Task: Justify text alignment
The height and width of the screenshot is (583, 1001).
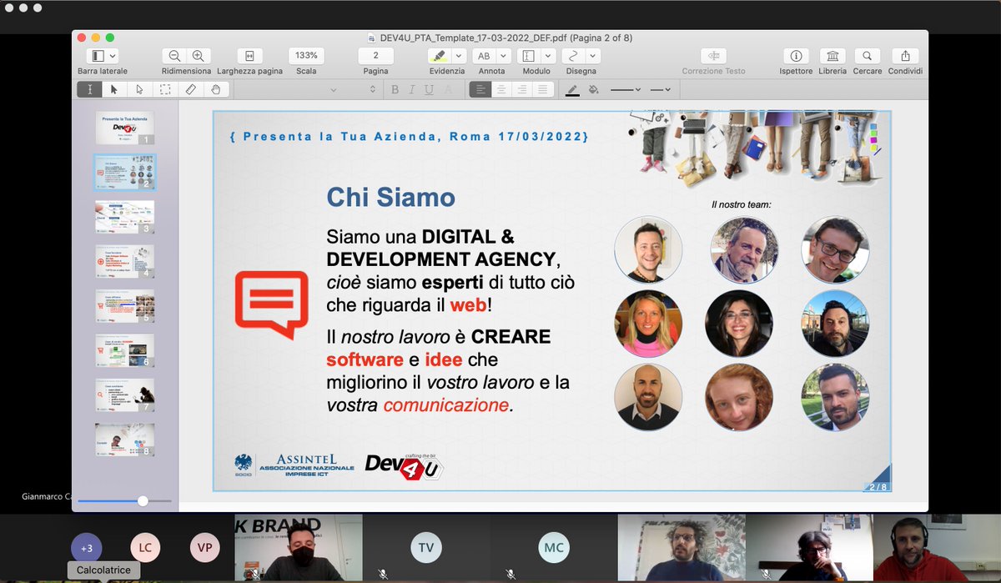Action: [x=542, y=89]
